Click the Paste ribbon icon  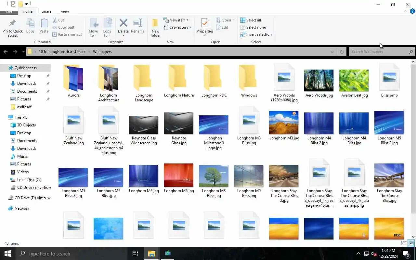(44, 23)
